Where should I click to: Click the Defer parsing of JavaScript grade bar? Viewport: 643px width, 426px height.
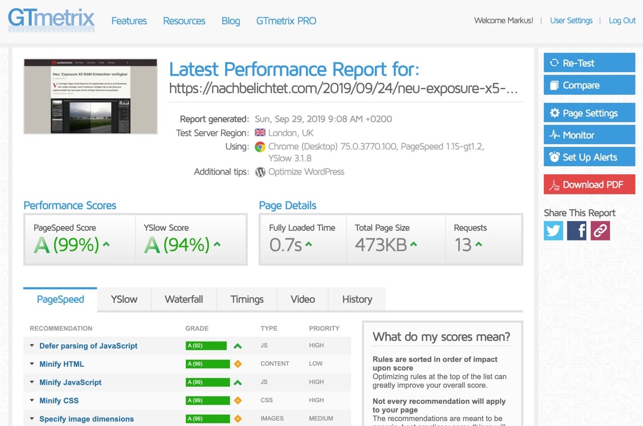(x=207, y=346)
